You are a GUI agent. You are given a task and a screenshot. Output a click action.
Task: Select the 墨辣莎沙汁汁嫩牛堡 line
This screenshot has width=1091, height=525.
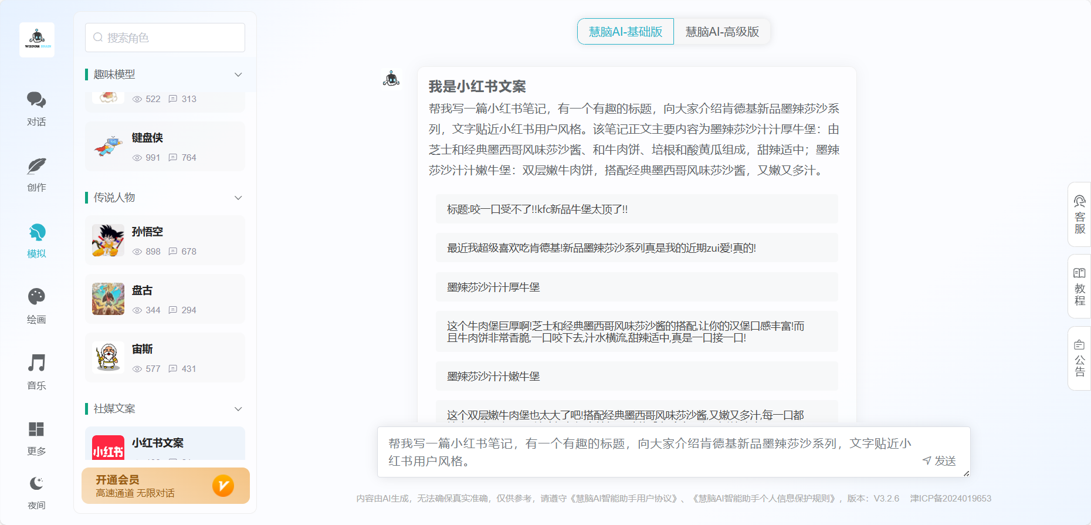[637, 377]
